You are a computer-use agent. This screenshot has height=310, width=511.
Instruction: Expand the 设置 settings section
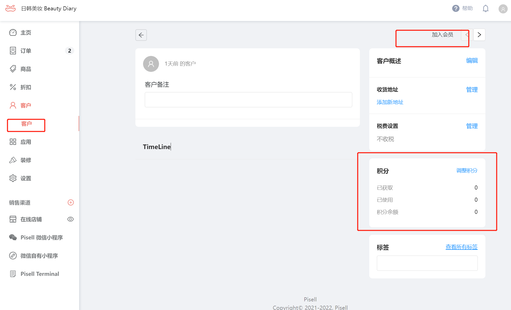click(26, 178)
